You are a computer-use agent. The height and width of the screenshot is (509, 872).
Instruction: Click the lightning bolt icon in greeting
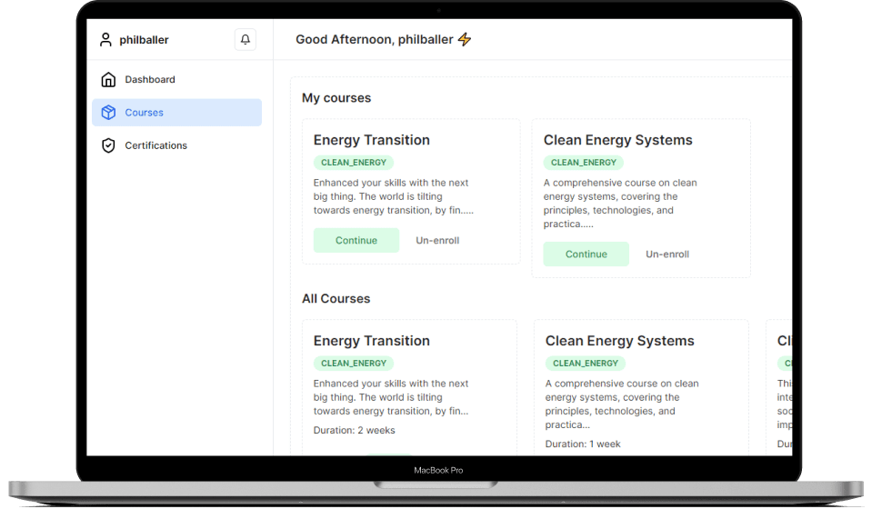[465, 39]
